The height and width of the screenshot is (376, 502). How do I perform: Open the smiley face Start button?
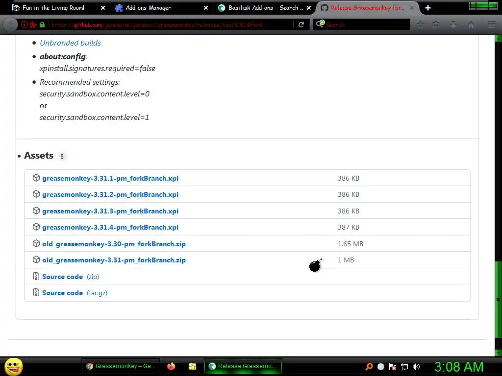pos(13,366)
